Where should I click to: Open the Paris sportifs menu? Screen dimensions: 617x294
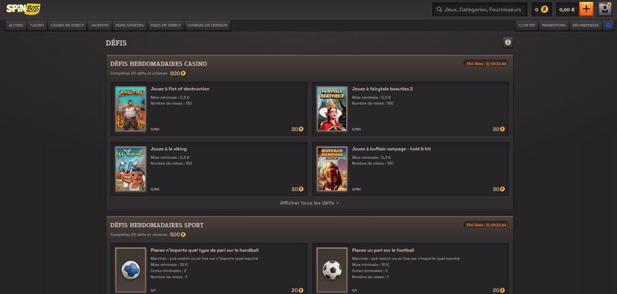130,25
